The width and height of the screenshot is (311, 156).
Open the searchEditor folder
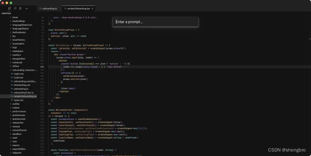[18, 149]
